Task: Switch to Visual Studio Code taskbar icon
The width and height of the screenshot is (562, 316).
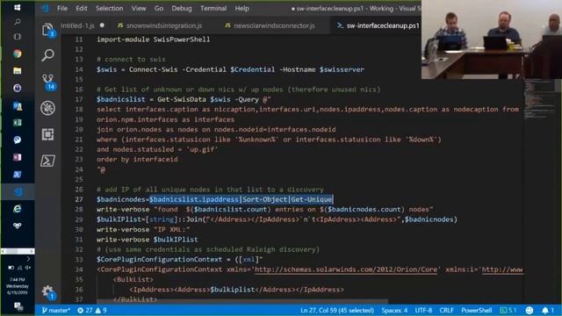Action: click(18, 191)
